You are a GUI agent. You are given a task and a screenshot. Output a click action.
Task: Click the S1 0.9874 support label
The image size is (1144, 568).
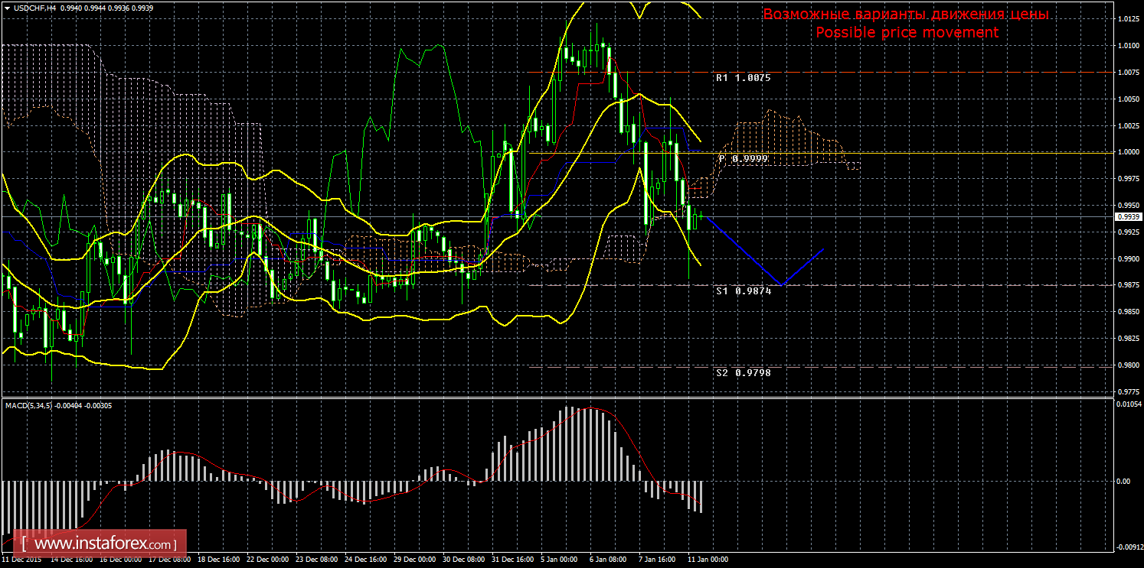(x=743, y=291)
